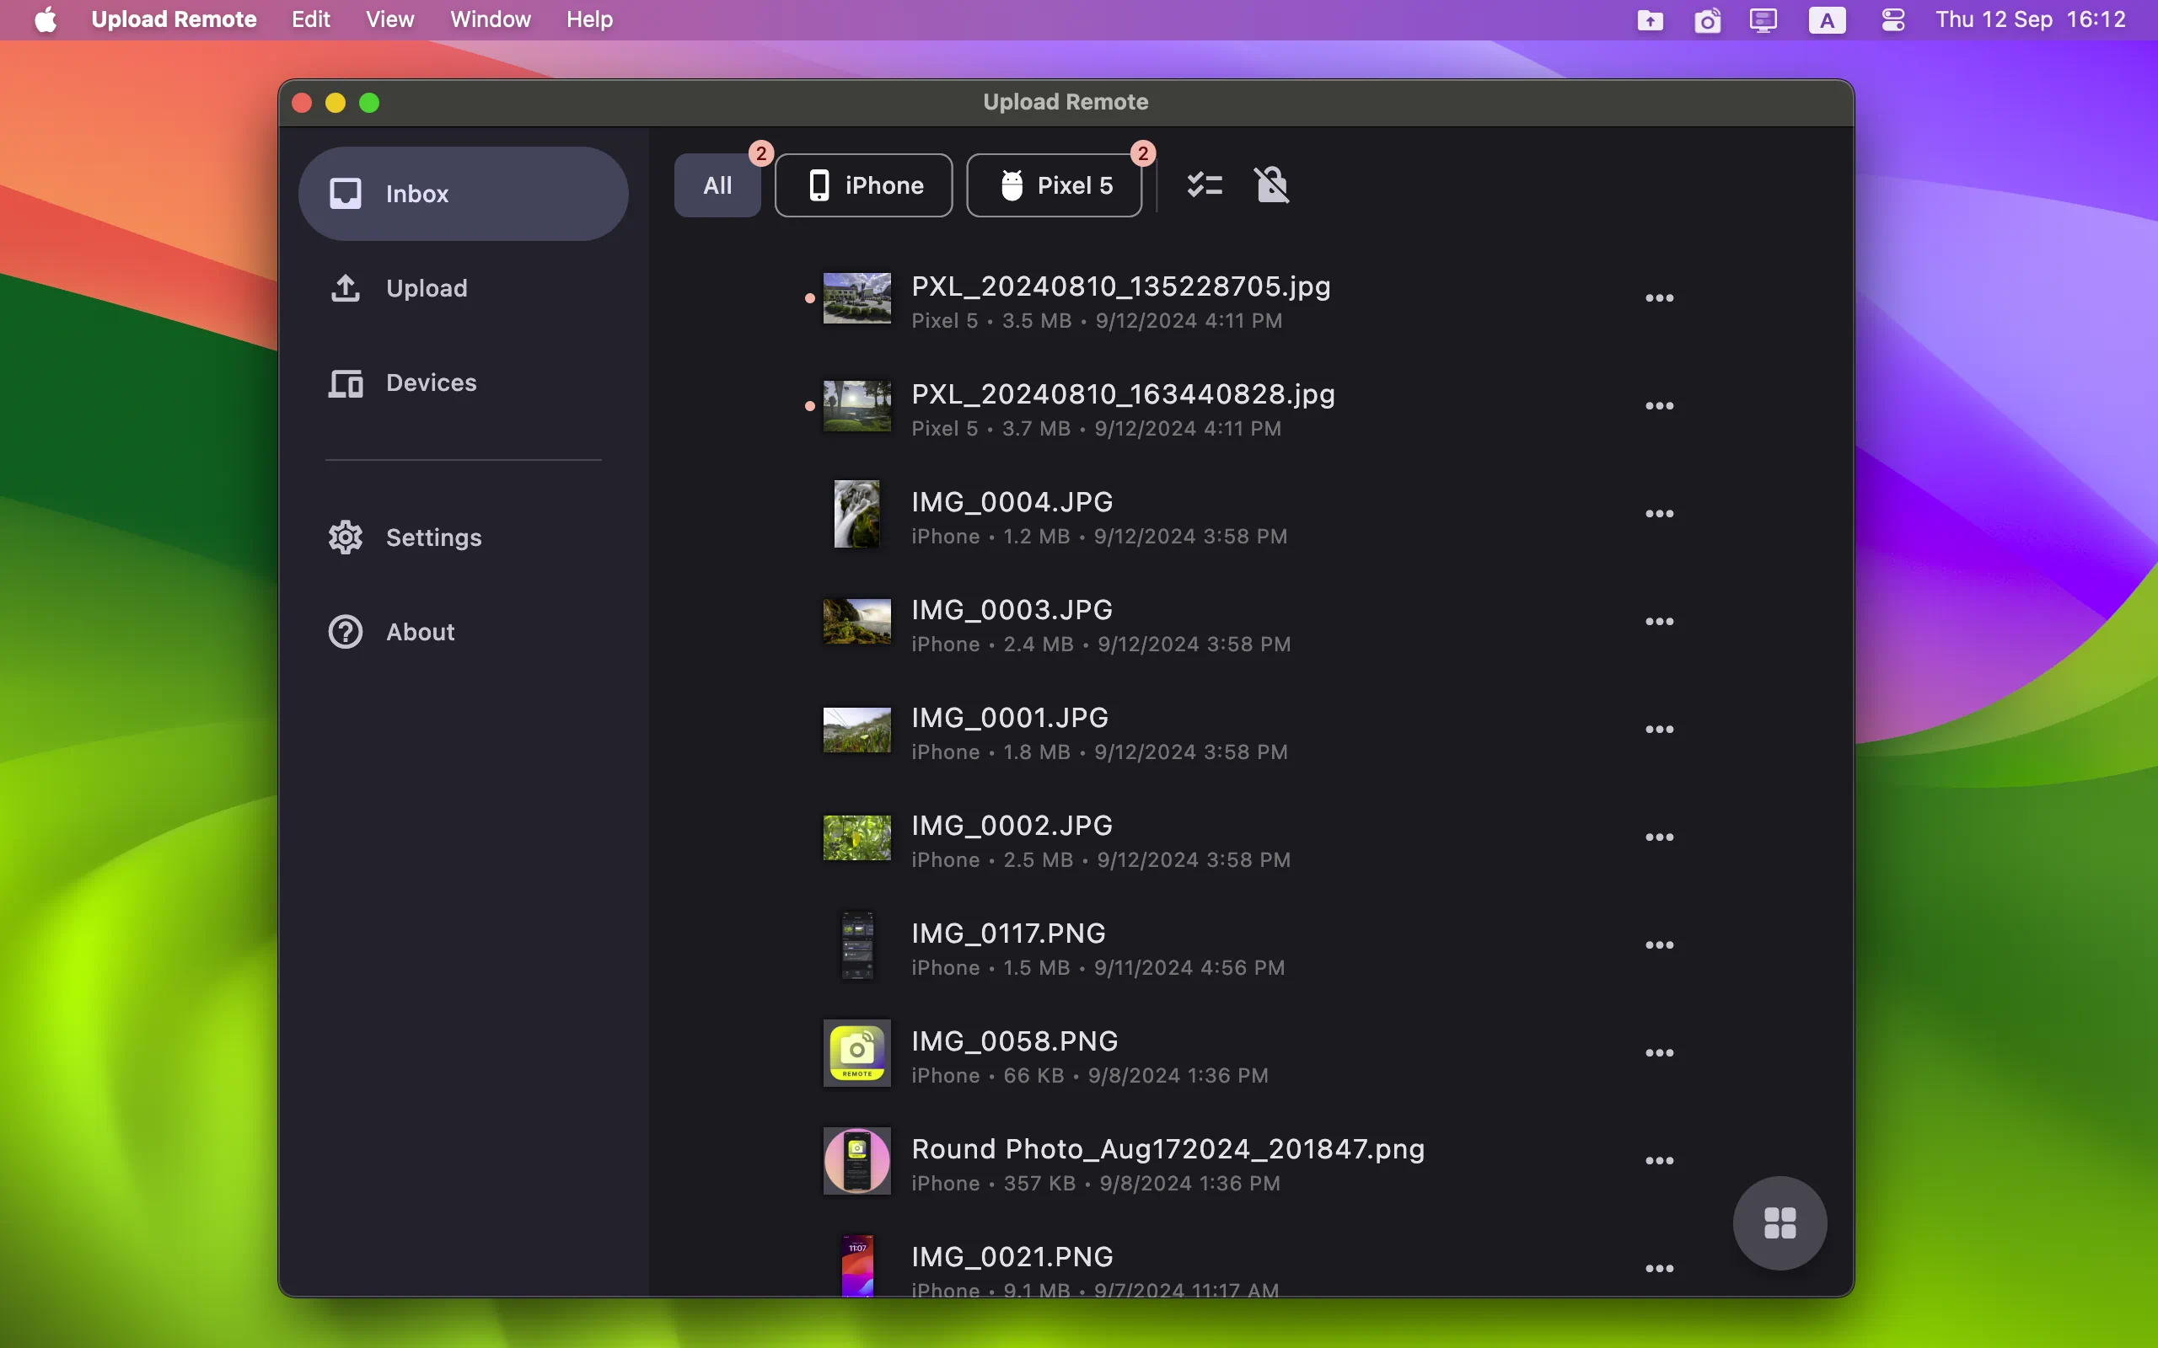Scroll down the inbox file list
Viewport: 2158px width, 1348px height.
[x=1243, y=777]
